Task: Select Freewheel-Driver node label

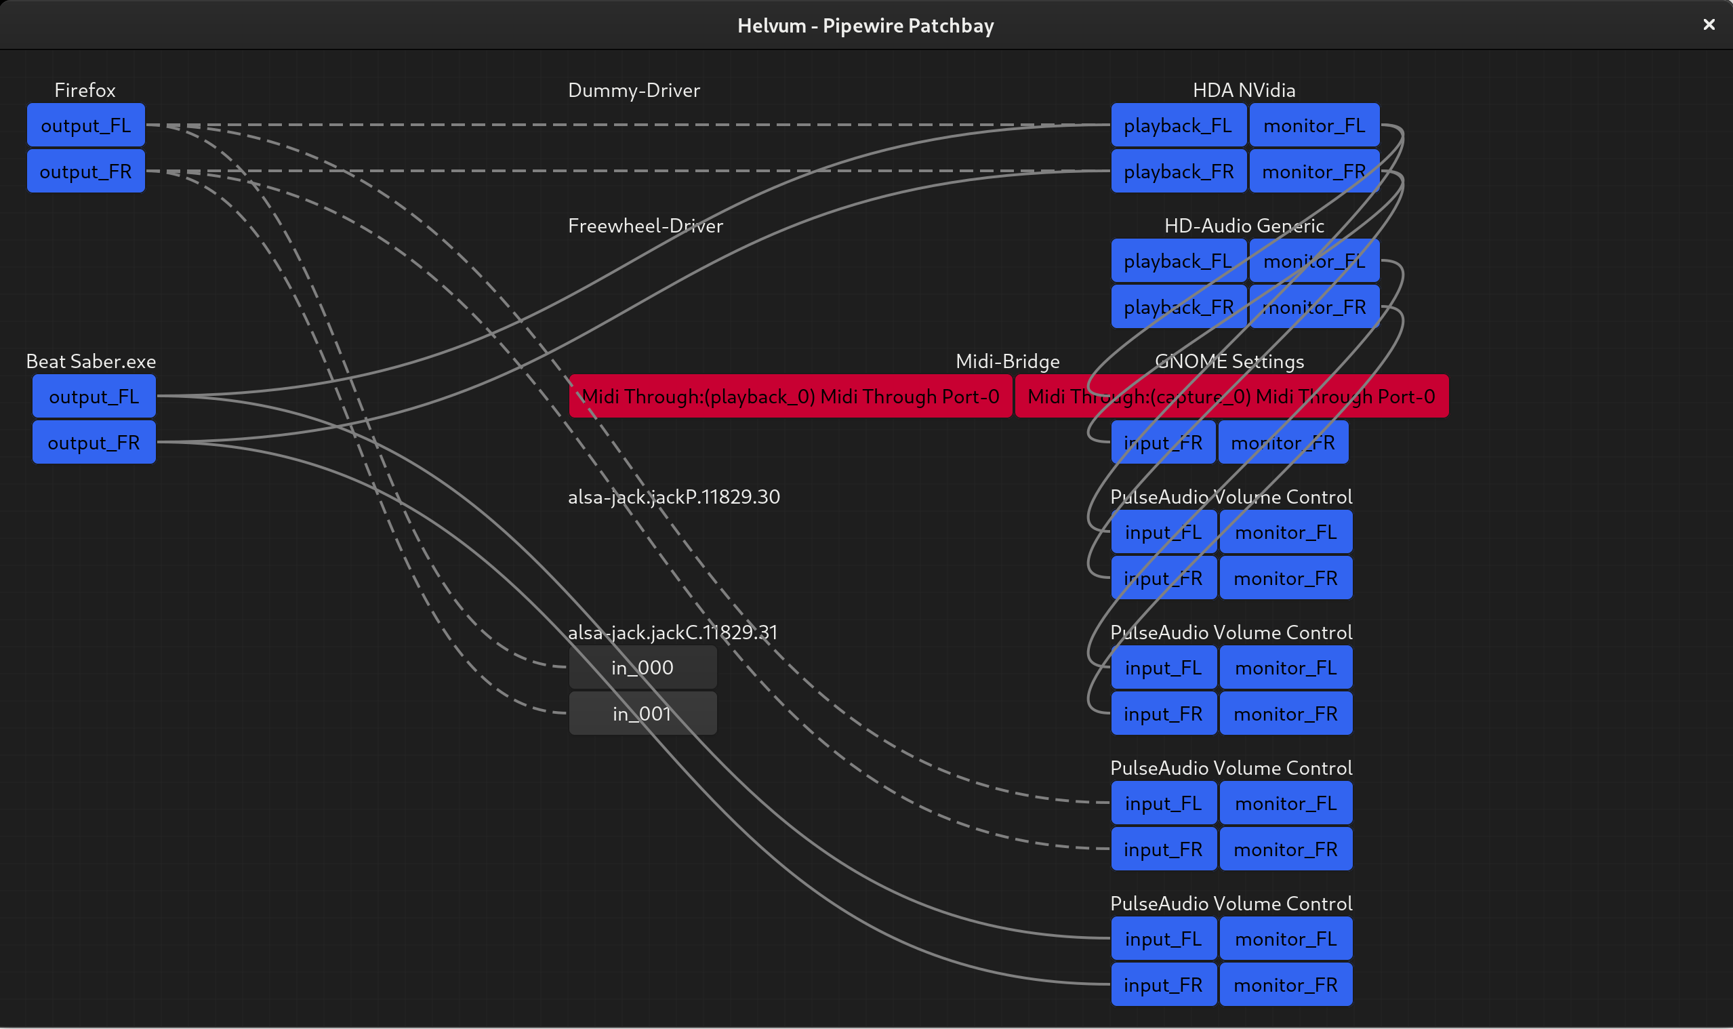Action: click(x=645, y=226)
